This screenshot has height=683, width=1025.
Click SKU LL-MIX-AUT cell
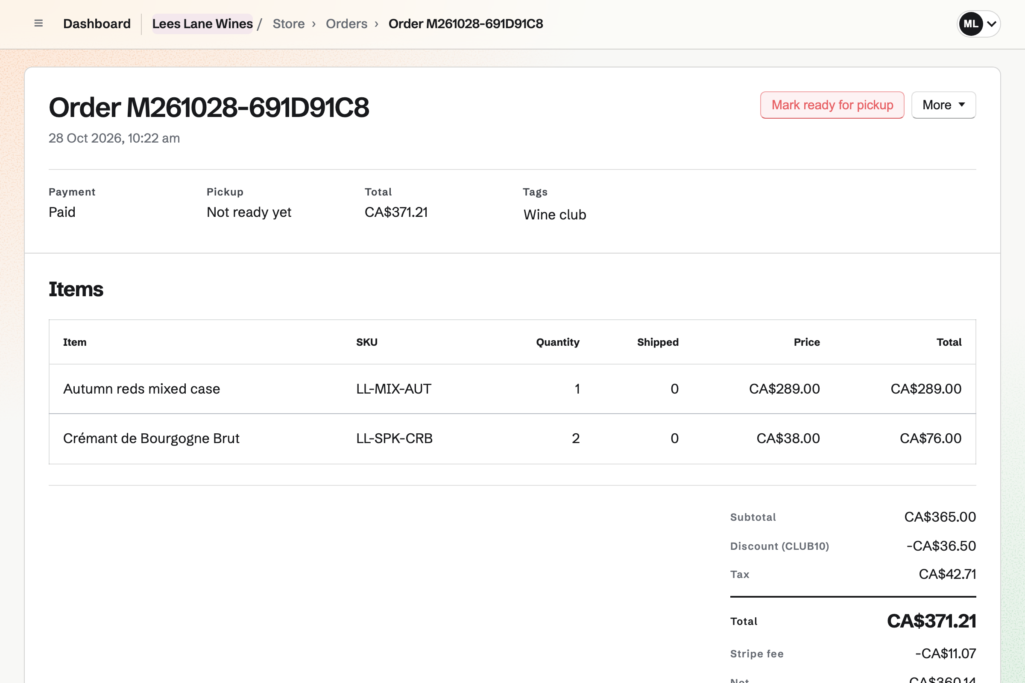click(x=393, y=388)
